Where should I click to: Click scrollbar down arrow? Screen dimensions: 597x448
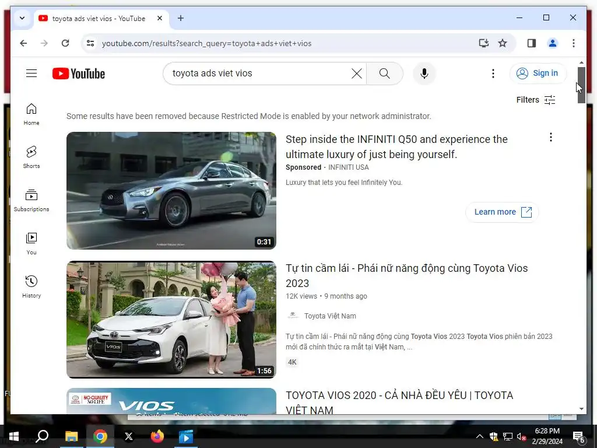[581, 409]
